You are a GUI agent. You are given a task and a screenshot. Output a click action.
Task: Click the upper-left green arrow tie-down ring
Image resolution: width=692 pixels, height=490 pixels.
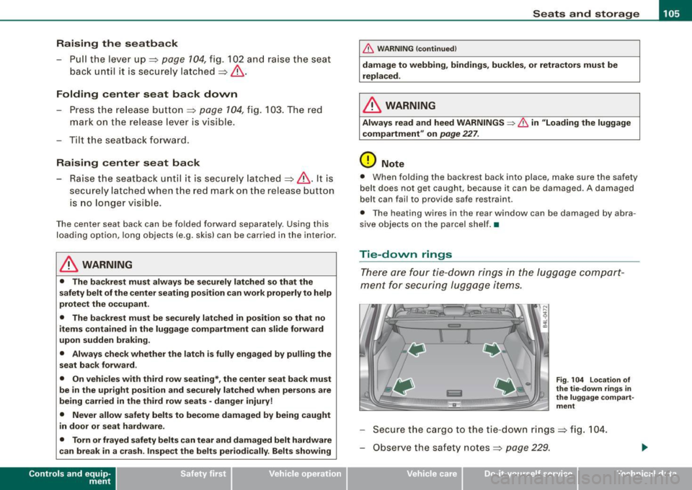(x=416, y=349)
